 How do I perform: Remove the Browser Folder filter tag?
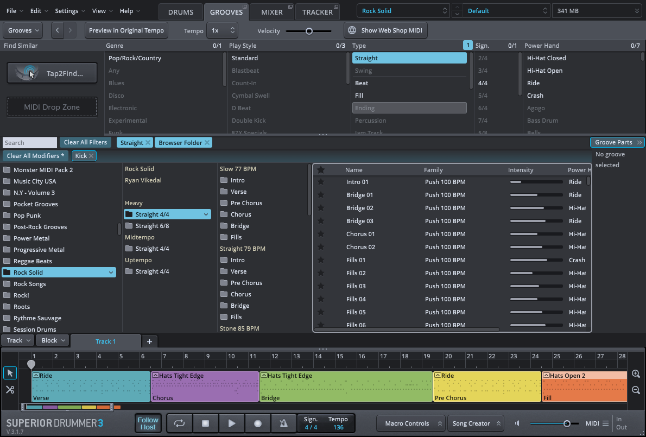[x=207, y=143]
